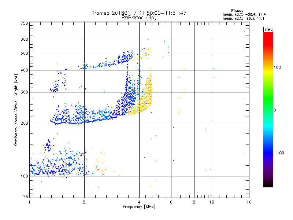Image resolution: width=293 pixels, height=220 pixels.
Task: Click the x-axis '6' tick label
Action: click(171, 202)
